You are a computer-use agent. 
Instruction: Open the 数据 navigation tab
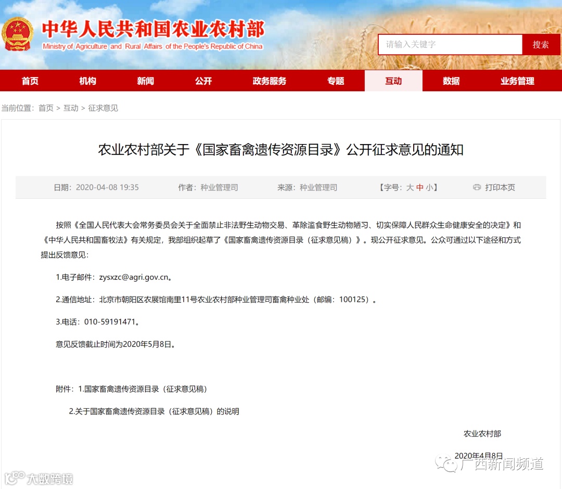(451, 81)
